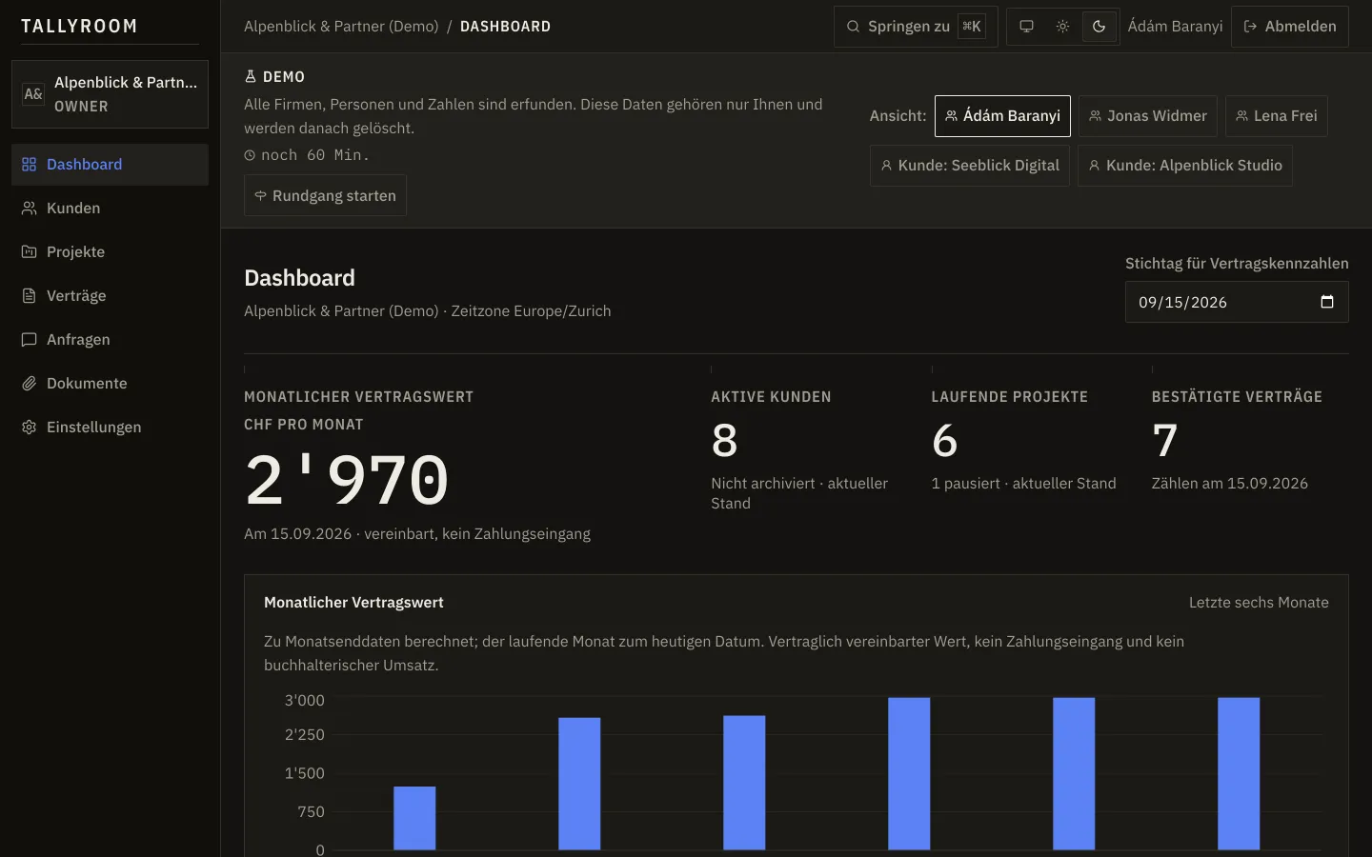Click the Ádám Baranyi user name in header
This screenshot has height=857, width=1372.
click(x=1175, y=27)
